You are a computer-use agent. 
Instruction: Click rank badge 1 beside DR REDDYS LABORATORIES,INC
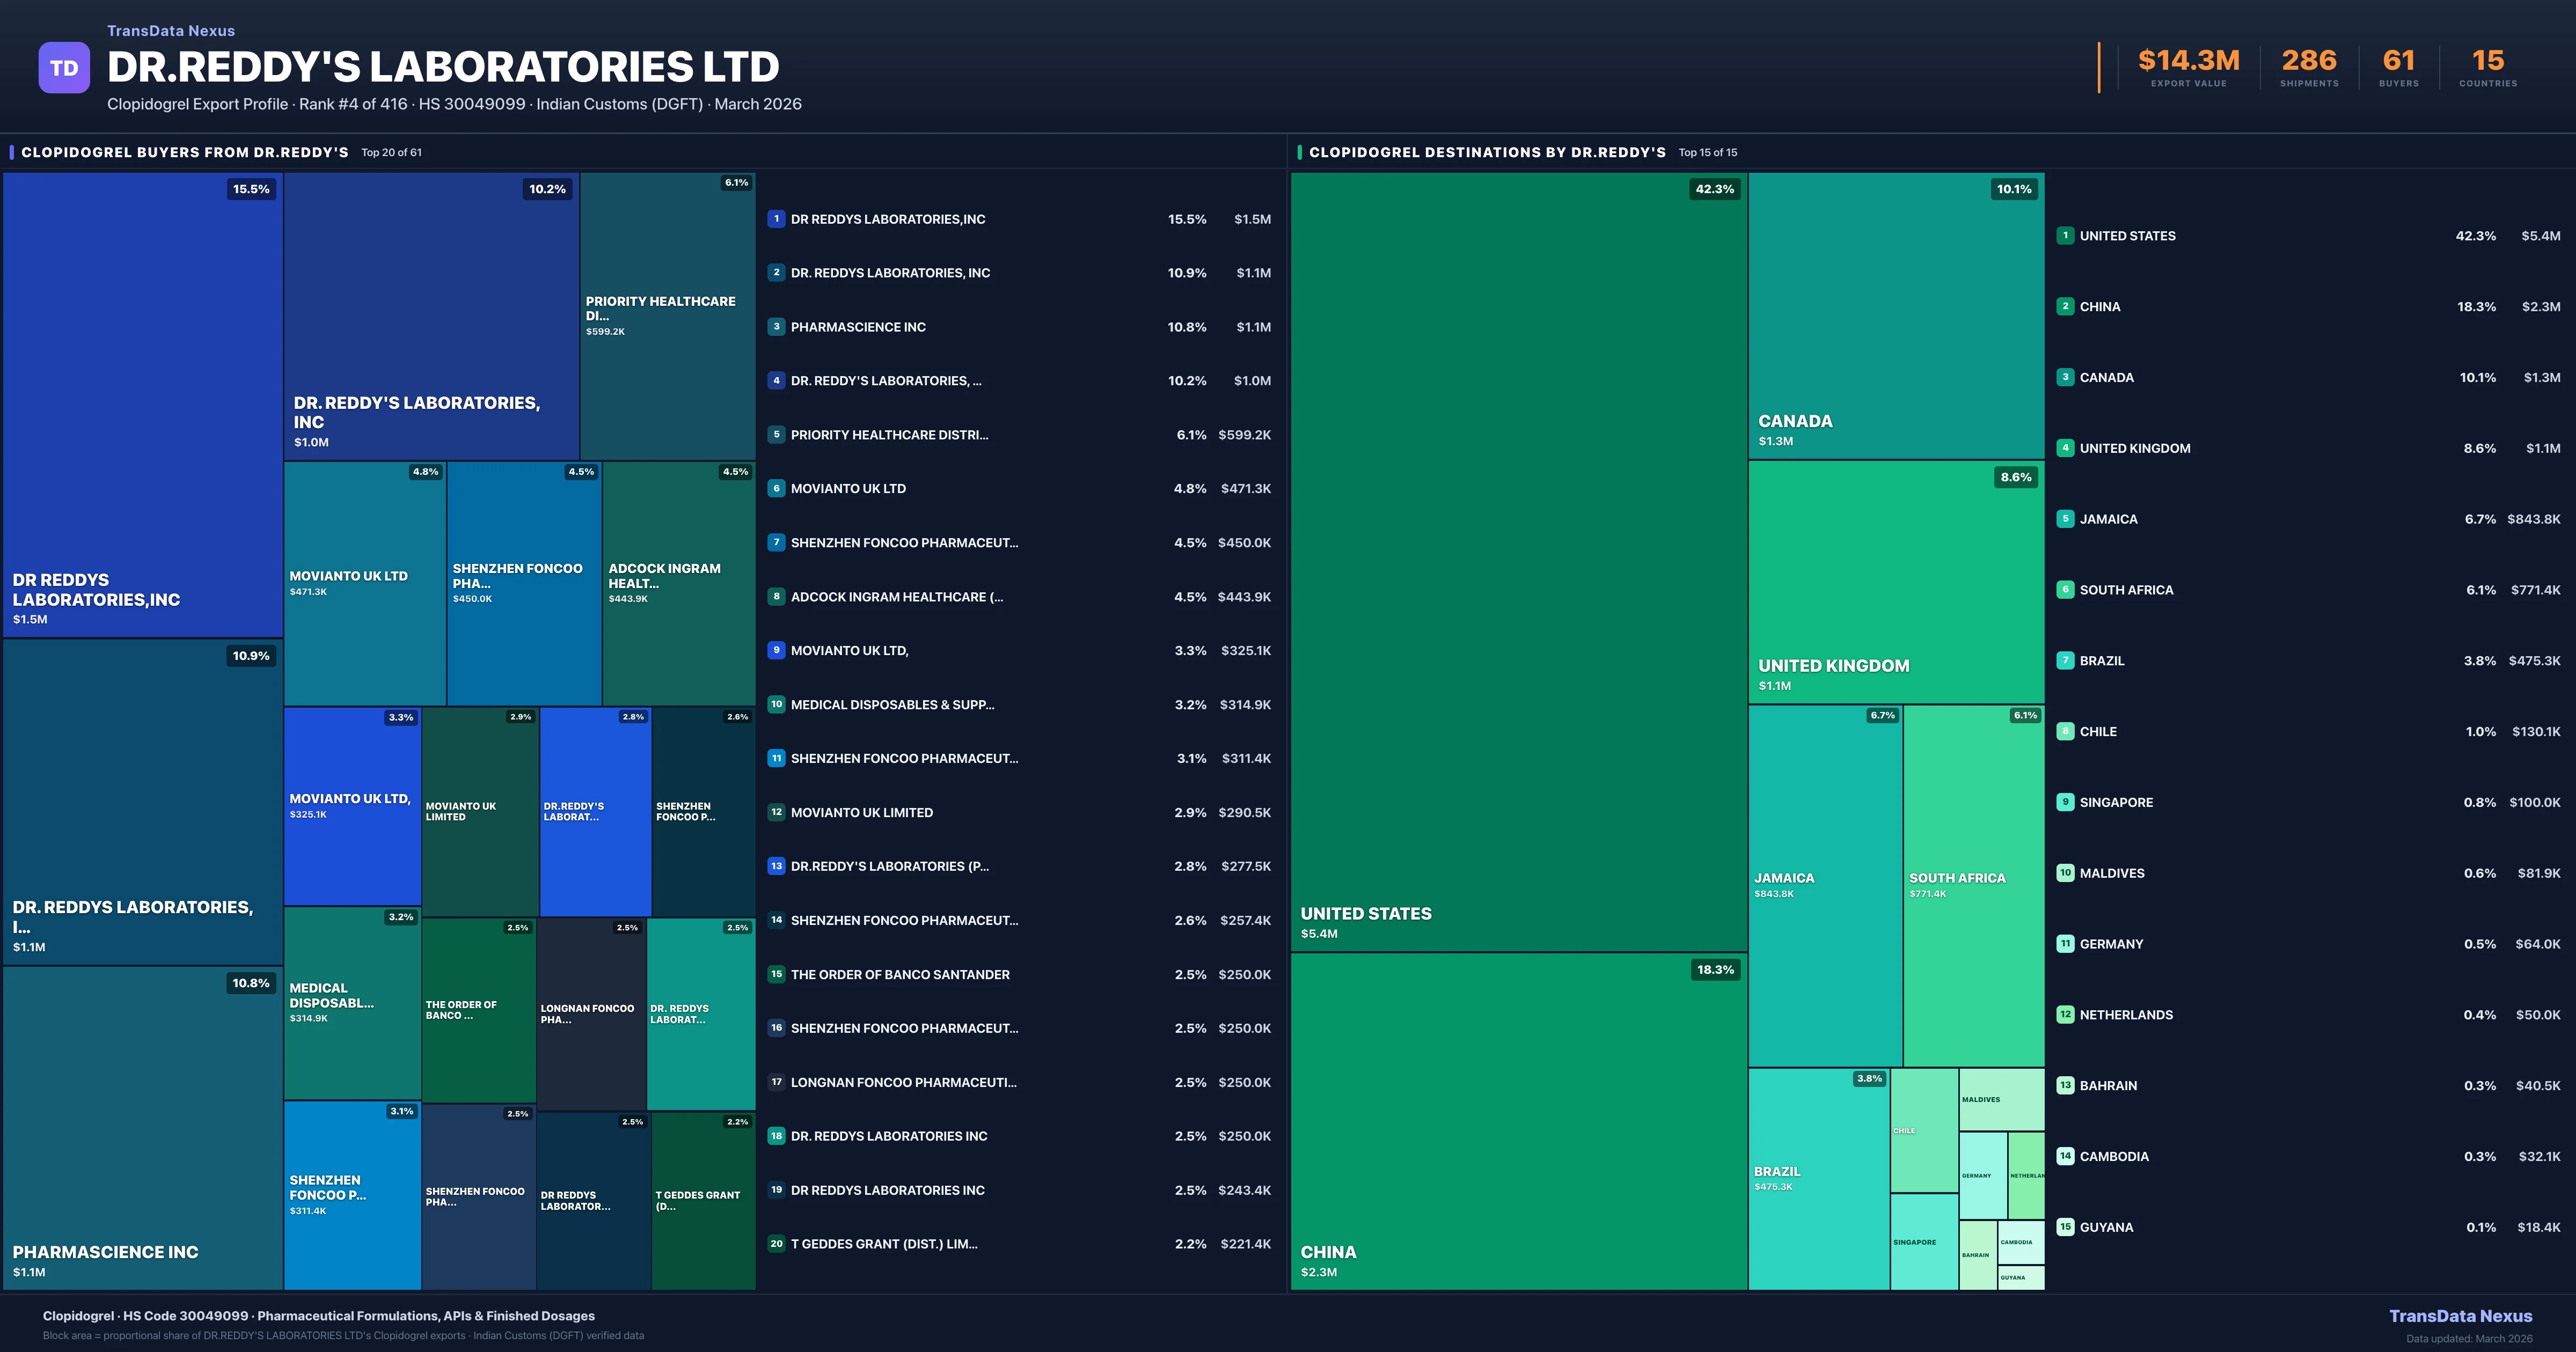(776, 219)
